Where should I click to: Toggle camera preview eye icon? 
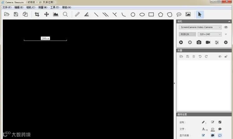click(x=226, y=27)
